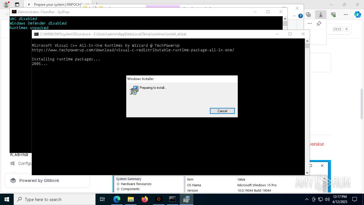Open the network status tray icon
Image resolution: width=364 pixels, height=205 pixels.
(320, 199)
